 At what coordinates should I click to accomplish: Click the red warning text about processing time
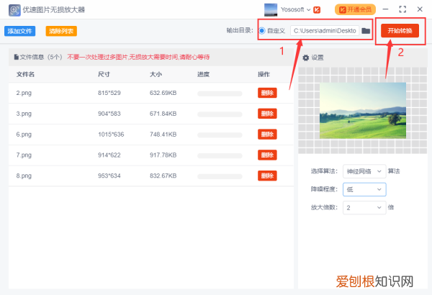[138, 57]
